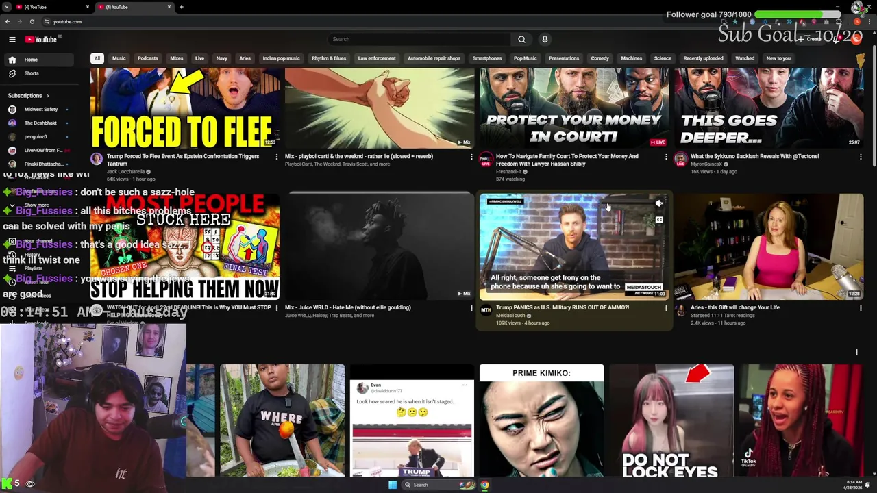
Task: Open the Home icon in the sidebar
Action: pos(12,60)
